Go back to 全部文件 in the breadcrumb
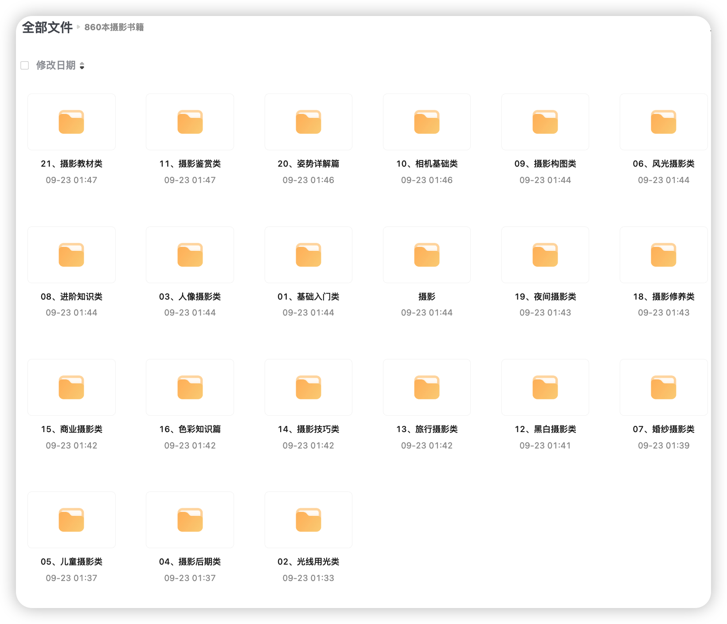Screen dimensions: 727x624 pyautogui.click(x=47, y=27)
